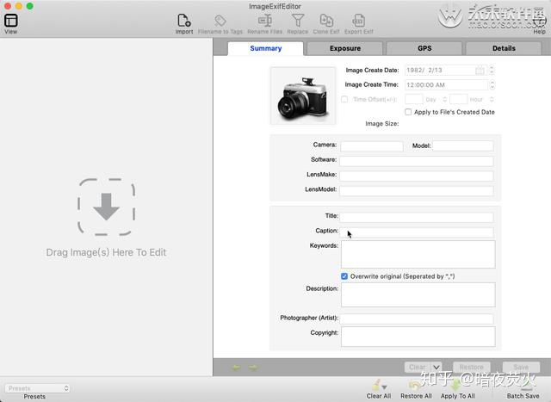Image resolution: width=551 pixels, height=402 pixels.
Task: Click the Clear button
Action: tap(418, 368)
